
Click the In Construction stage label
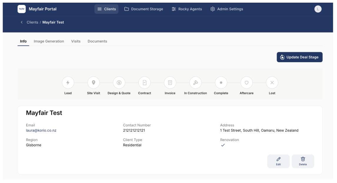point(196,93)
